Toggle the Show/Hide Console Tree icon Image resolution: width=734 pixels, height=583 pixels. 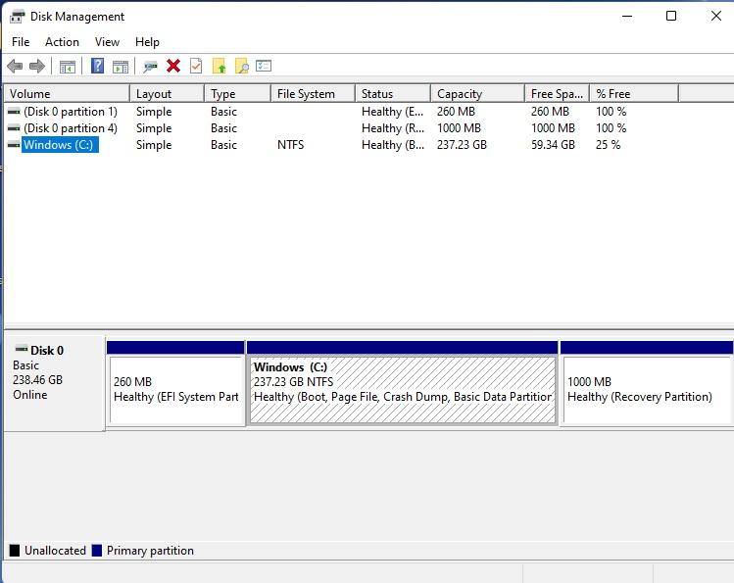(68, 66)
